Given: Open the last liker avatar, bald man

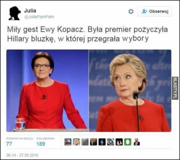Looking at the screenshot, I should point(137,142).
